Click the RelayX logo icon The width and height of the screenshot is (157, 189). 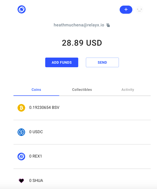(x=22, y=9)
